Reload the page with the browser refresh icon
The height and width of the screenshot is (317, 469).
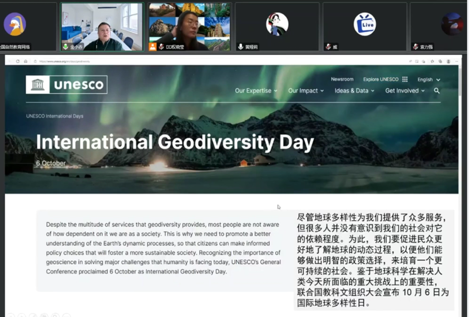(18, 61)
